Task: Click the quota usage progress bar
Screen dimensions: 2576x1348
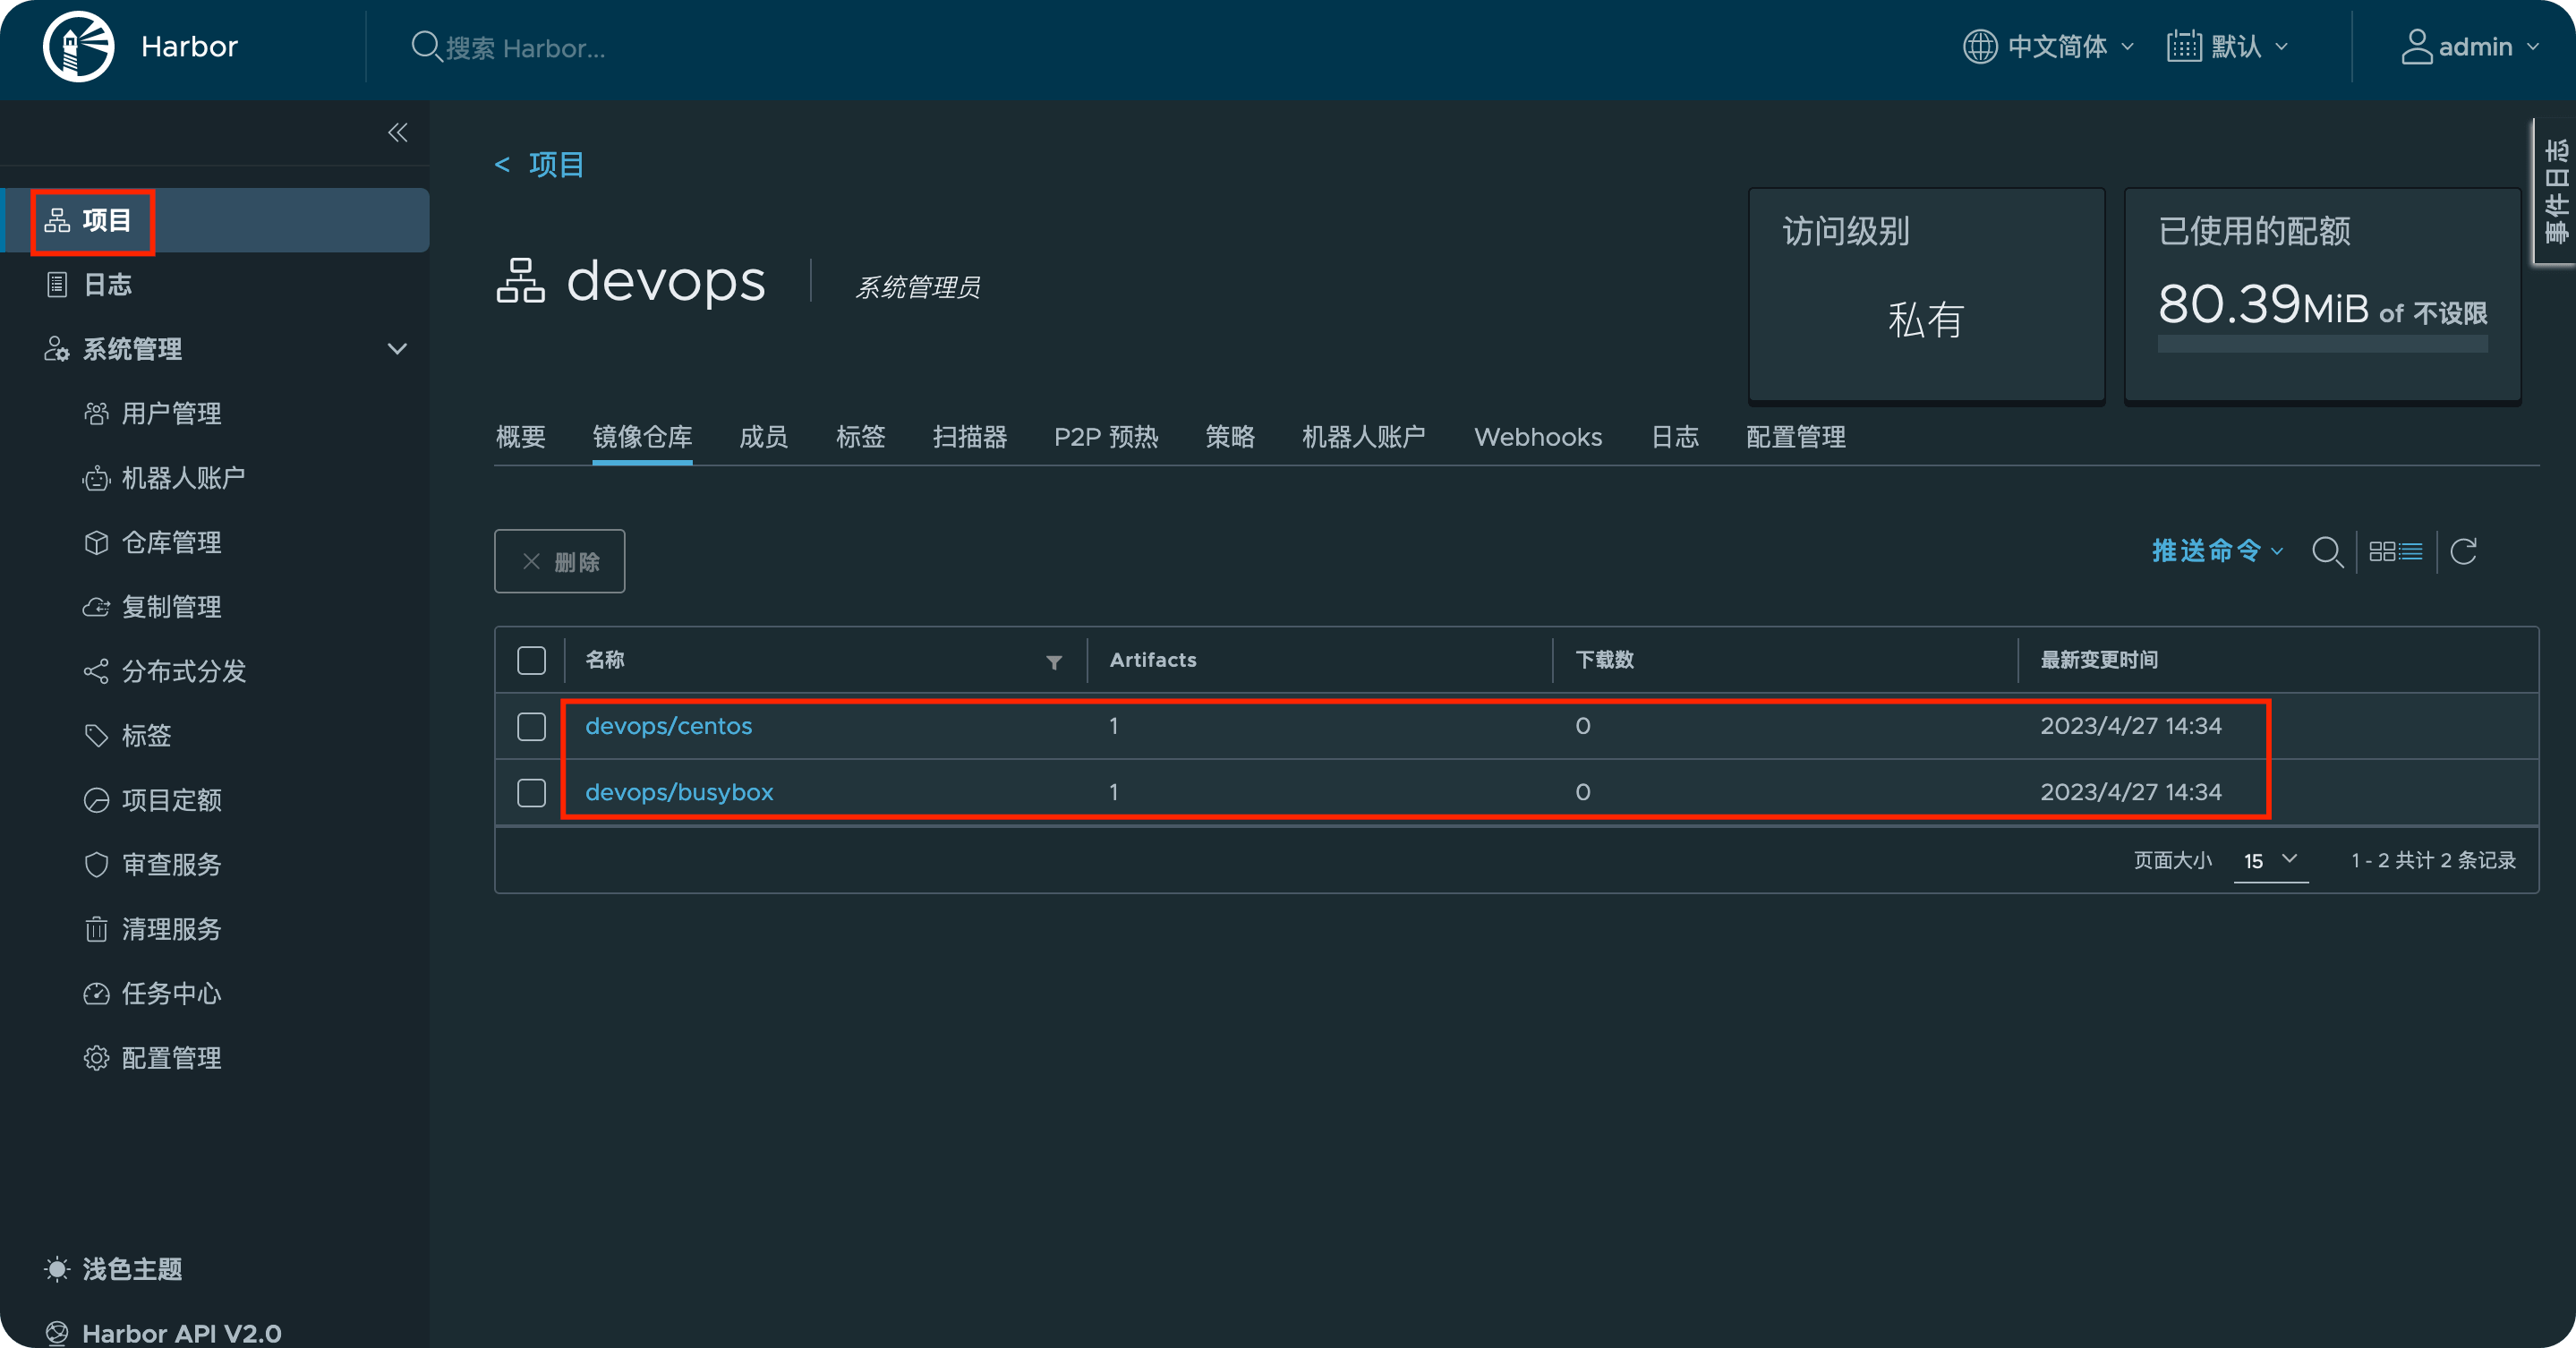Action: [x=2322, y=344]
